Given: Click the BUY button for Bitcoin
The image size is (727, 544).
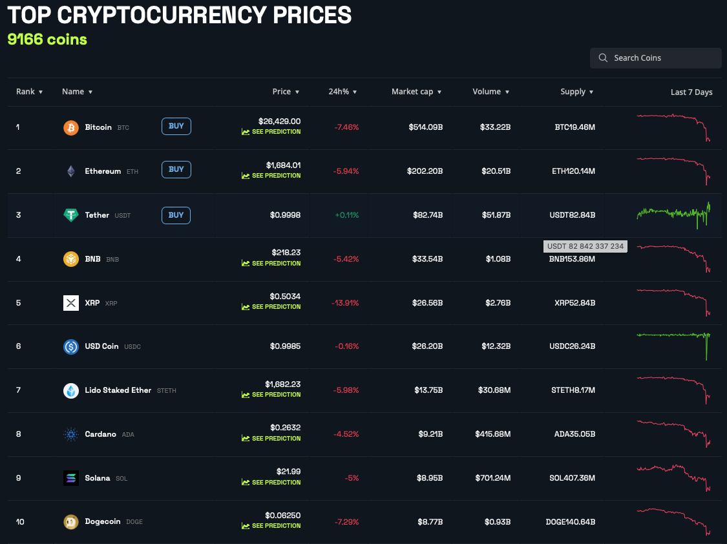Looking at the screenshot, I should [x=176, y=126].
